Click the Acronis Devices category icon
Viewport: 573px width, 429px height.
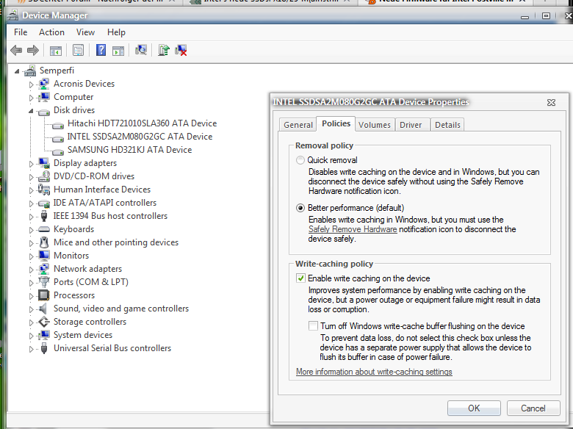pos(44,84)
